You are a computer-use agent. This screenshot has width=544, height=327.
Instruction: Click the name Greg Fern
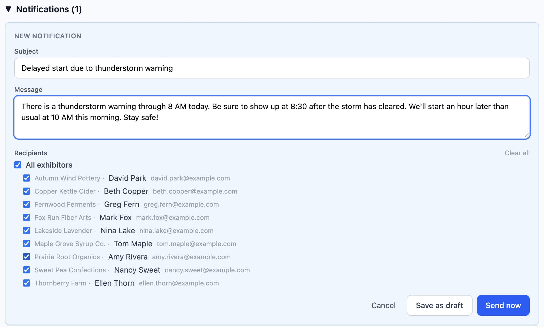(122, 204)
